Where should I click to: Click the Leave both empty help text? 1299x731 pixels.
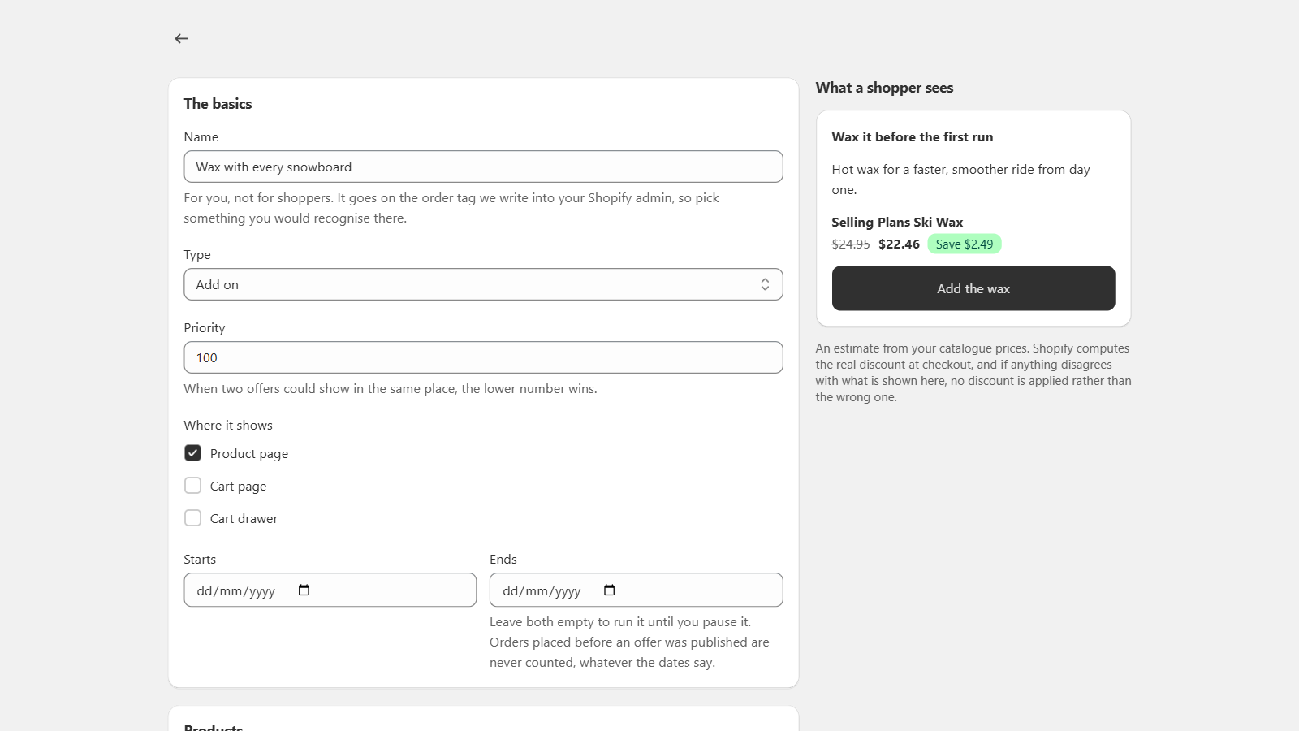tap(629, 642)
